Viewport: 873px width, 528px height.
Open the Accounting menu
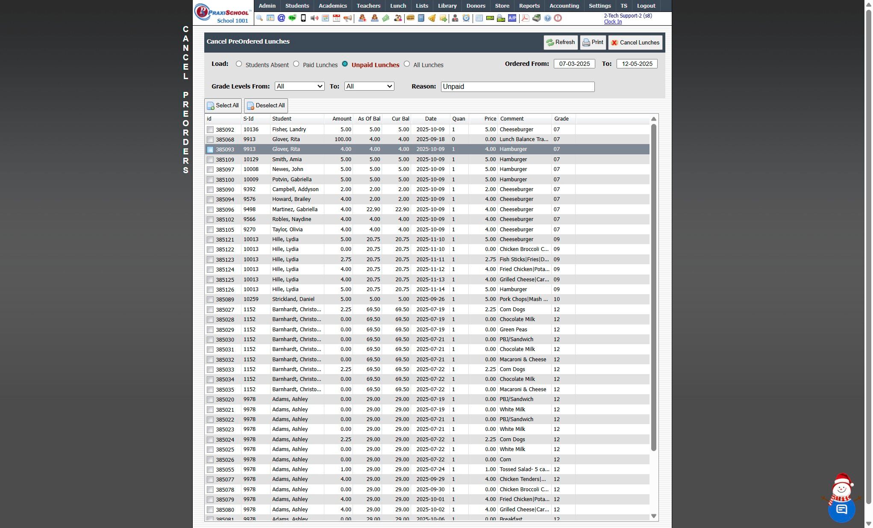(x=564, y=6)
